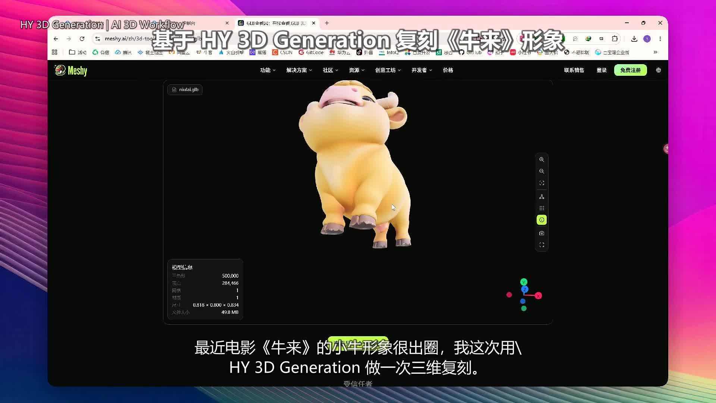Open the 微信 bookmark
Viewport: 716px width, 403px height.
click(101, 52)
